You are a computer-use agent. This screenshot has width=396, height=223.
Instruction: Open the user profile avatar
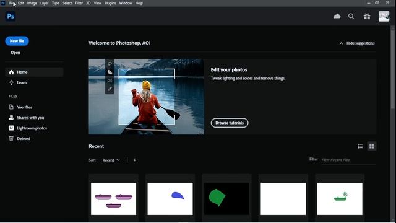point(384,16)
